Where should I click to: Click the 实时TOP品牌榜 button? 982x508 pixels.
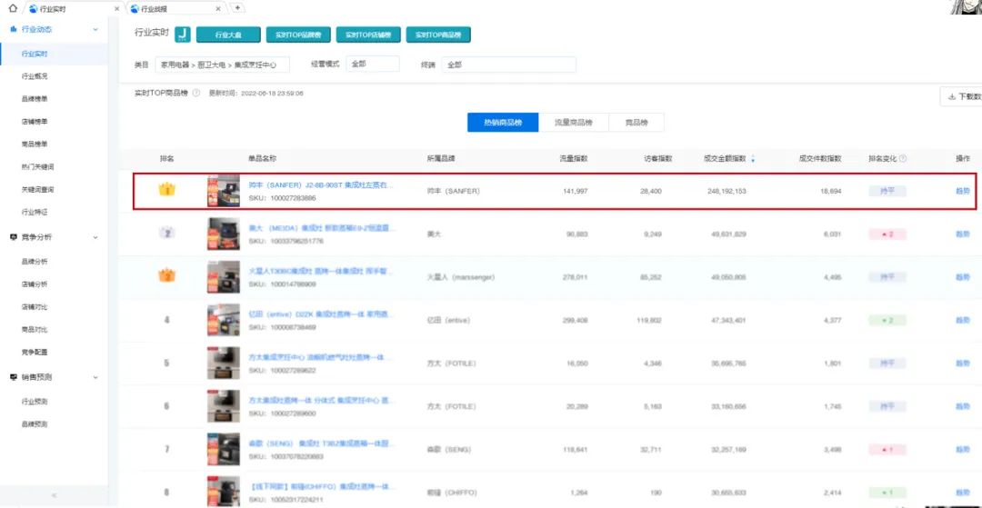click(296, 35)
